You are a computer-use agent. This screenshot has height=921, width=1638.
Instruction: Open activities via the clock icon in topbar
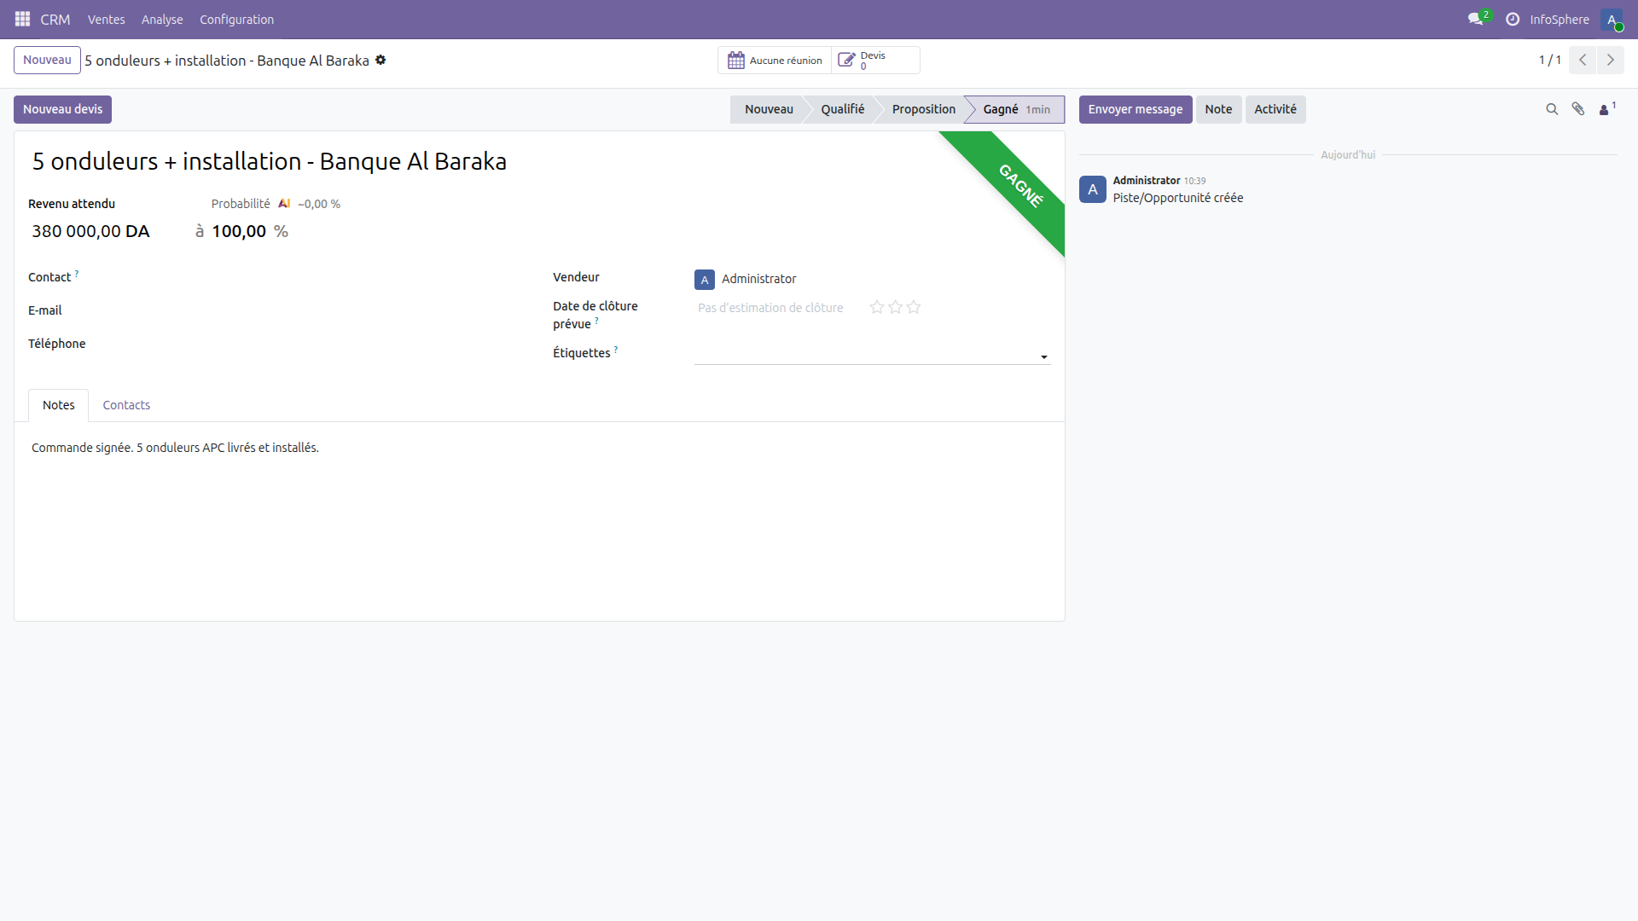pos(1512,19)
